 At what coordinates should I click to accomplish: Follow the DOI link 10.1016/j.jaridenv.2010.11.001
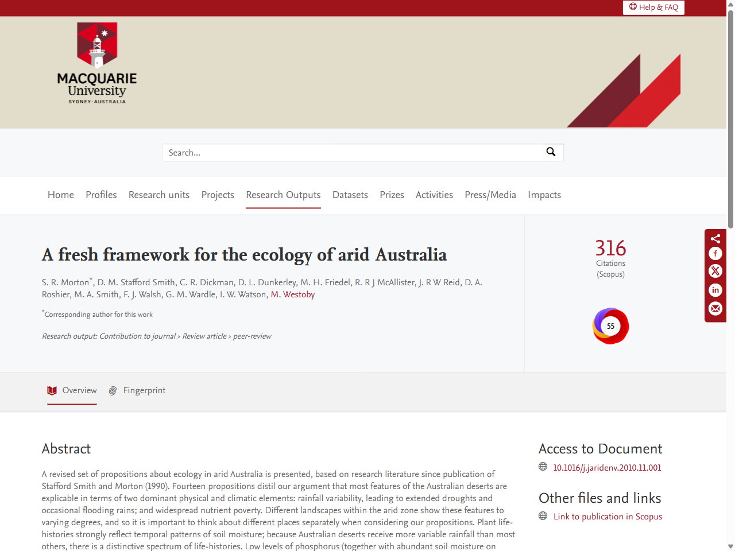606,467
